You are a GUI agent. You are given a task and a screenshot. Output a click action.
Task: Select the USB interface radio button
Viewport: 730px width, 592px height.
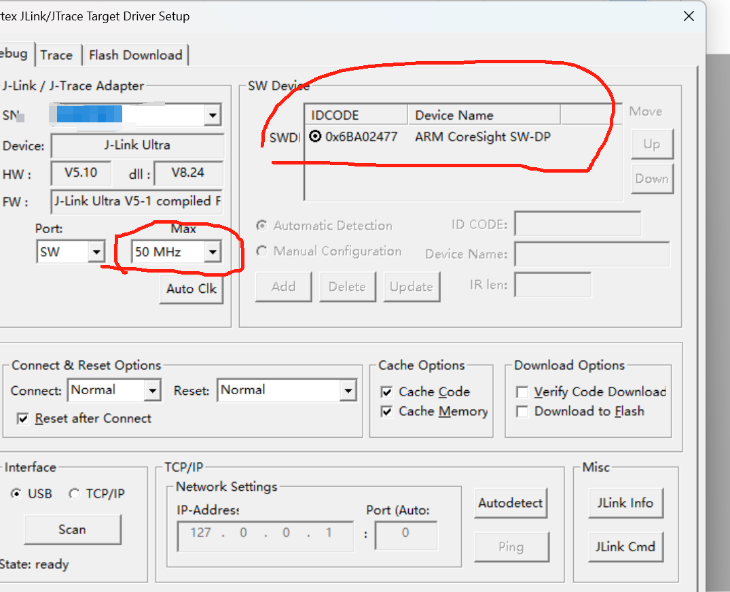16,493
